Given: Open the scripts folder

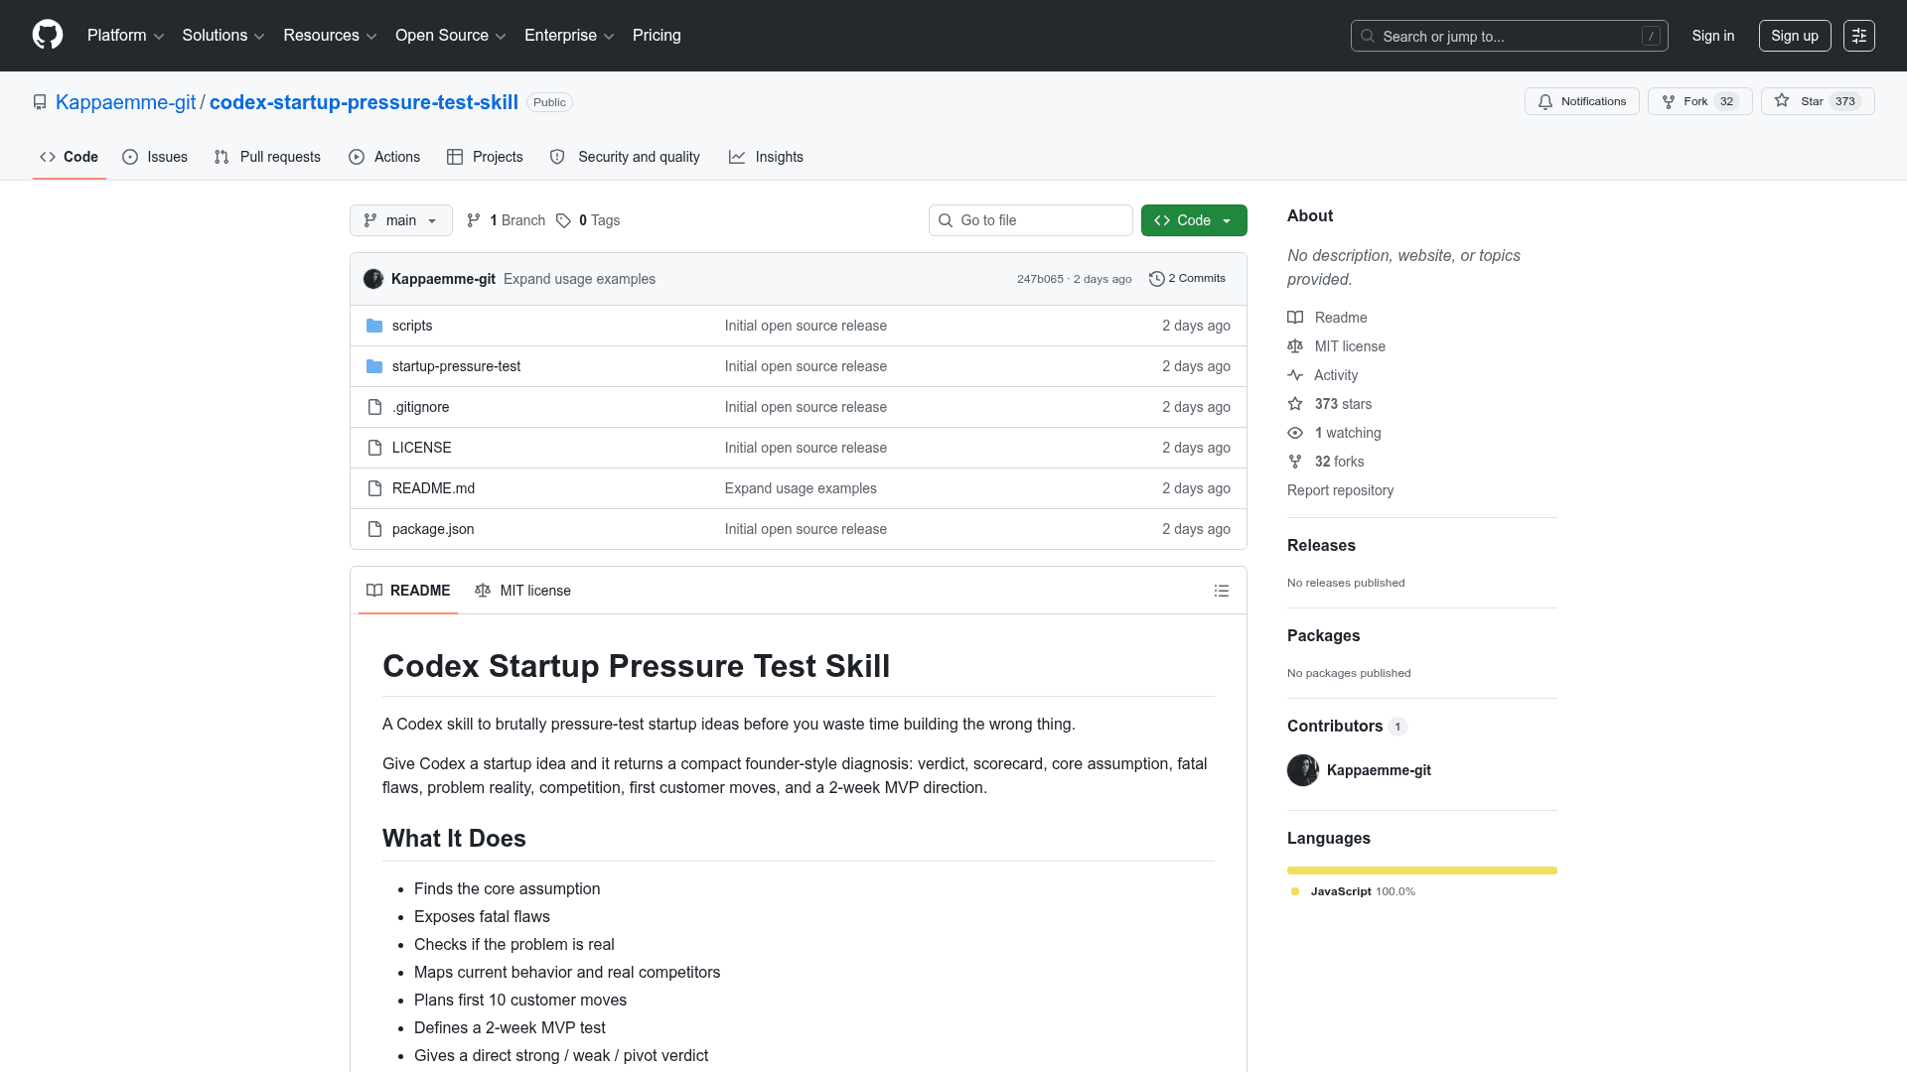Looking at the screenshot, I should click(x=412, y=326).
